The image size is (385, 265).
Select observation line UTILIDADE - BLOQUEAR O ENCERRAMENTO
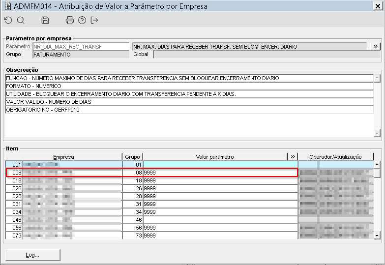(189, 94)
